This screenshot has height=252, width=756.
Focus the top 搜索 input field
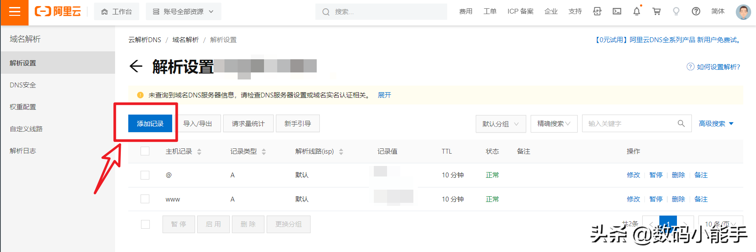(x=381, y=12)
